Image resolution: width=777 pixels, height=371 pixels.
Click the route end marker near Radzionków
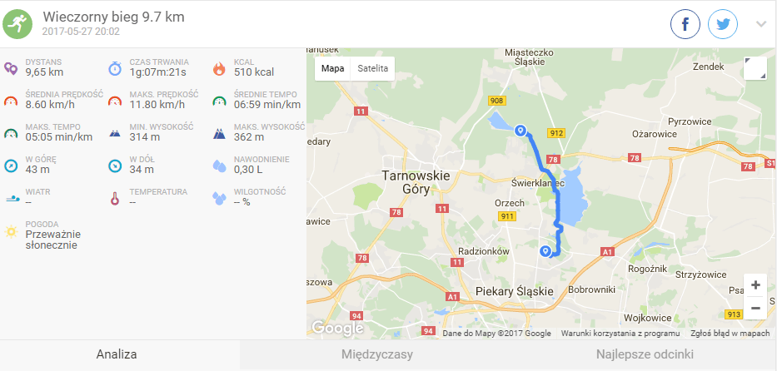click(x=545, y=251)
